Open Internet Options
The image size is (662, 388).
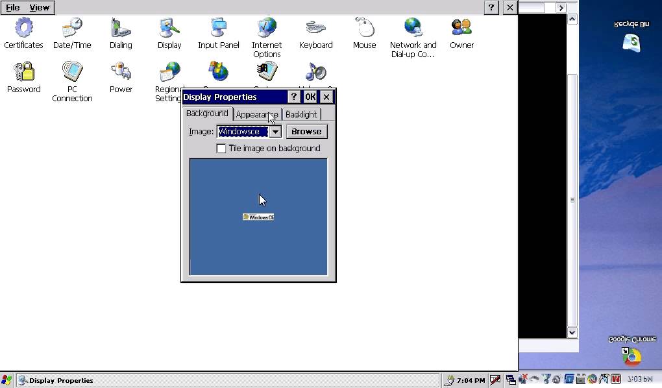coord(267,29)
